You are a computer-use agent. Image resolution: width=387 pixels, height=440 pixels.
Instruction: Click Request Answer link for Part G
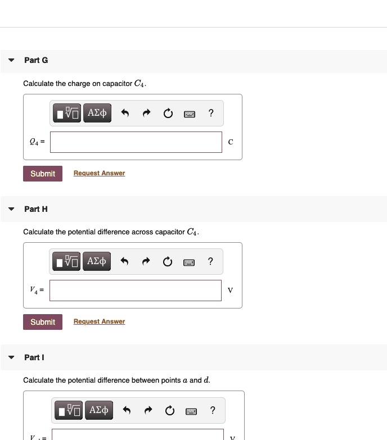coord(99,173)
